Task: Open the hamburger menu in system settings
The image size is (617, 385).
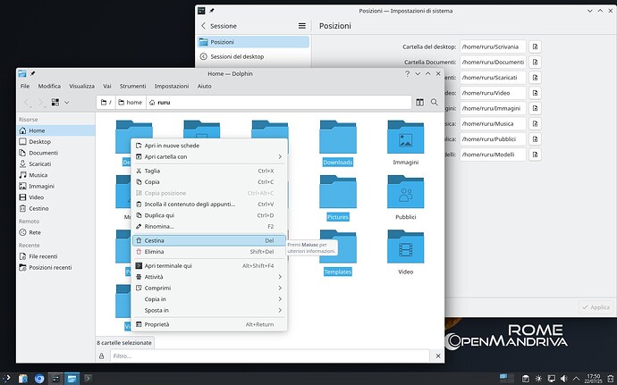Action: tap(301, 27)
